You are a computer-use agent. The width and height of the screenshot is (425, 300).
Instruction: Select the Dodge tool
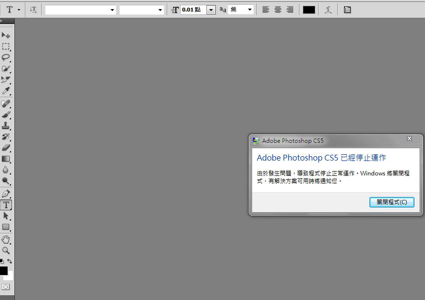point(6,181)
